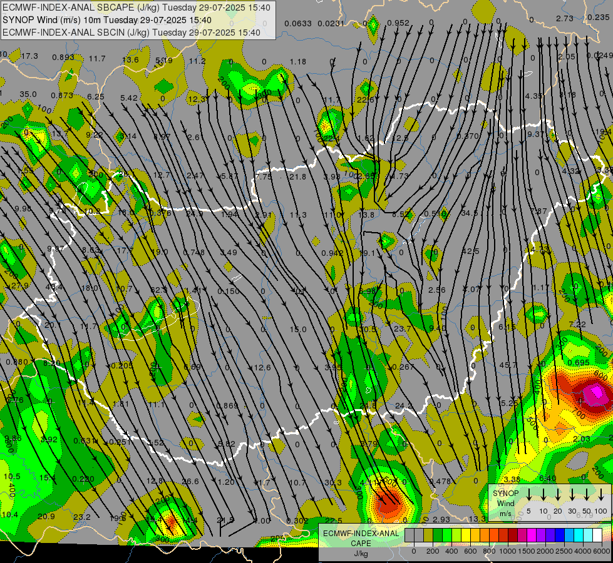Click the CIN value 6.40 on map
This screenshot has height=563, width=613.
click(x=547, y=478)
